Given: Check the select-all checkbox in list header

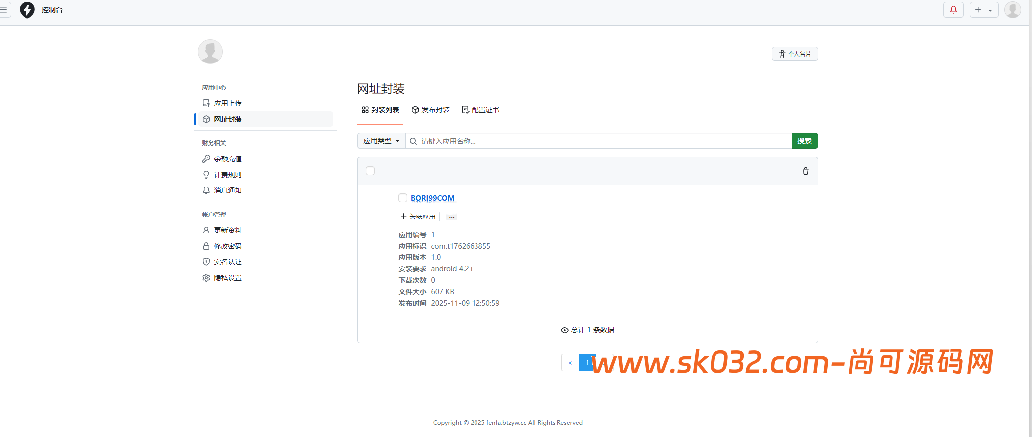Looking at the screenshot, I should [x=370, y=171].
